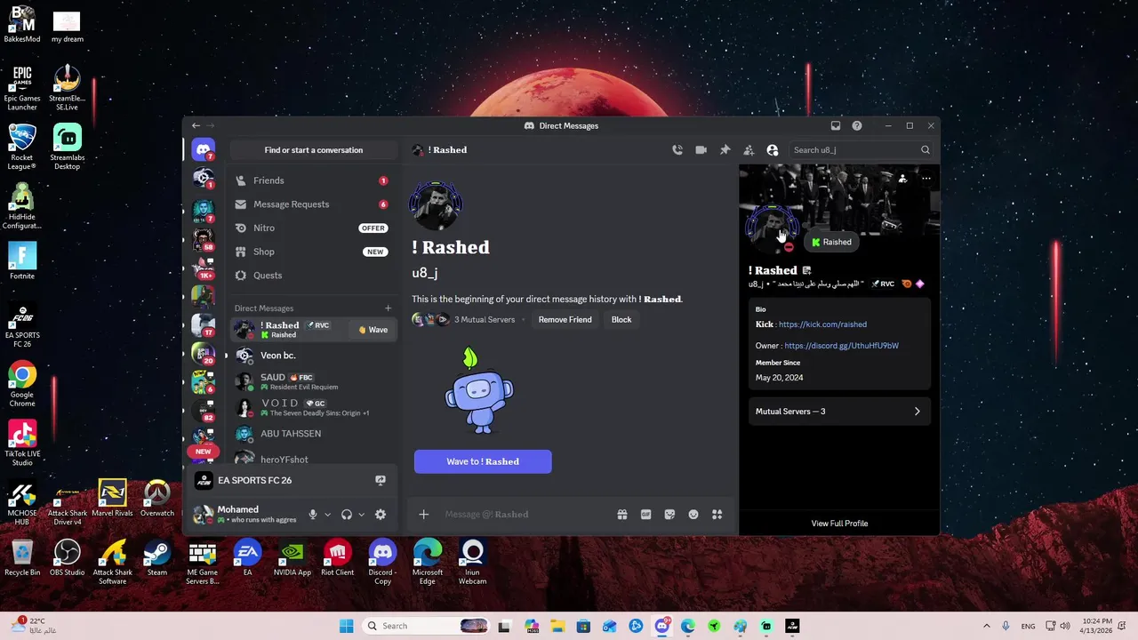Navigate back with the Discord arrow
Screen dimensions: 1138x640
[196, 125]
